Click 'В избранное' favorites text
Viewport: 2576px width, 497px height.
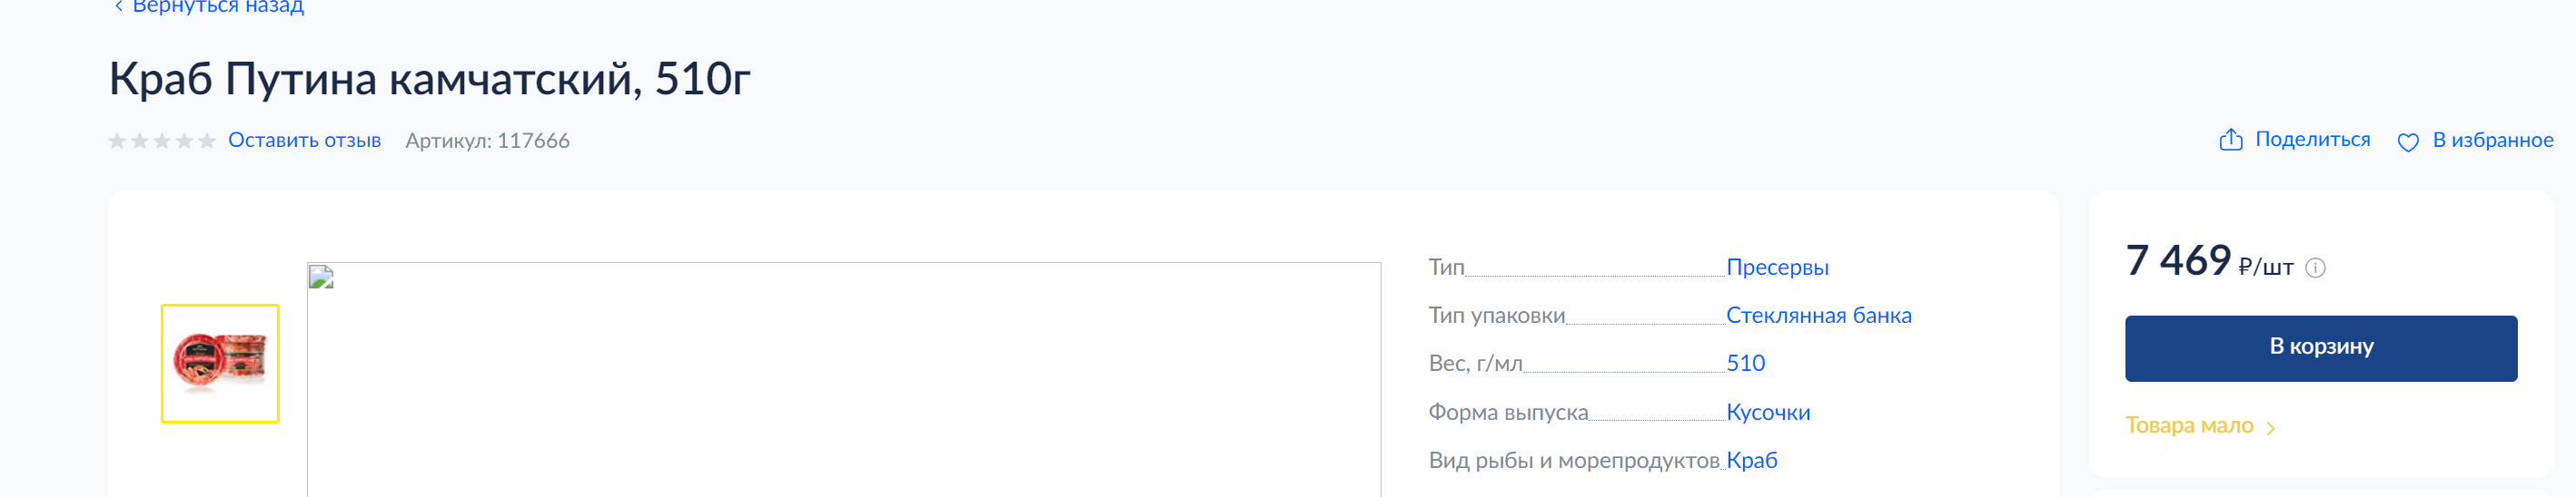coord(2492,140)
